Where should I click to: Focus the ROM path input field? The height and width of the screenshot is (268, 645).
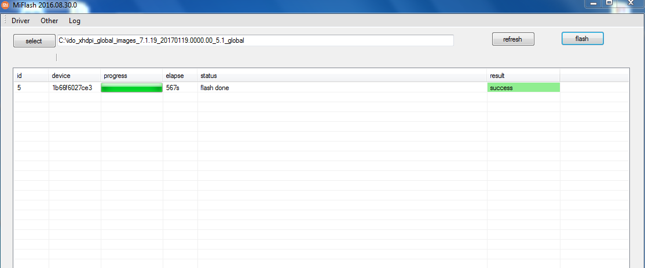[x=255, y=40]
